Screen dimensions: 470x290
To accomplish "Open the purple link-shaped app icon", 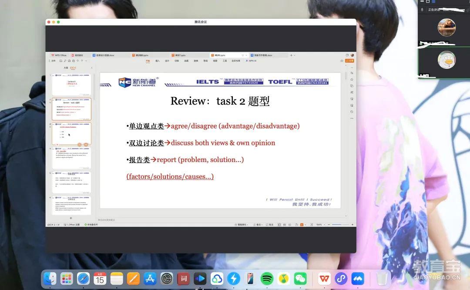I will click(341, 279).
